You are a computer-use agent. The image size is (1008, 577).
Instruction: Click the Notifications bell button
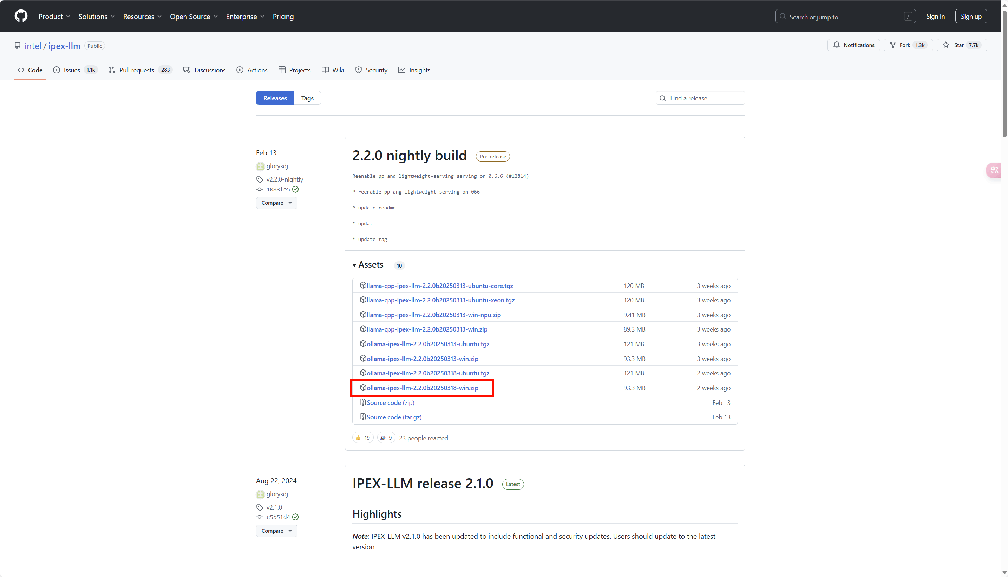click(853, 45)
